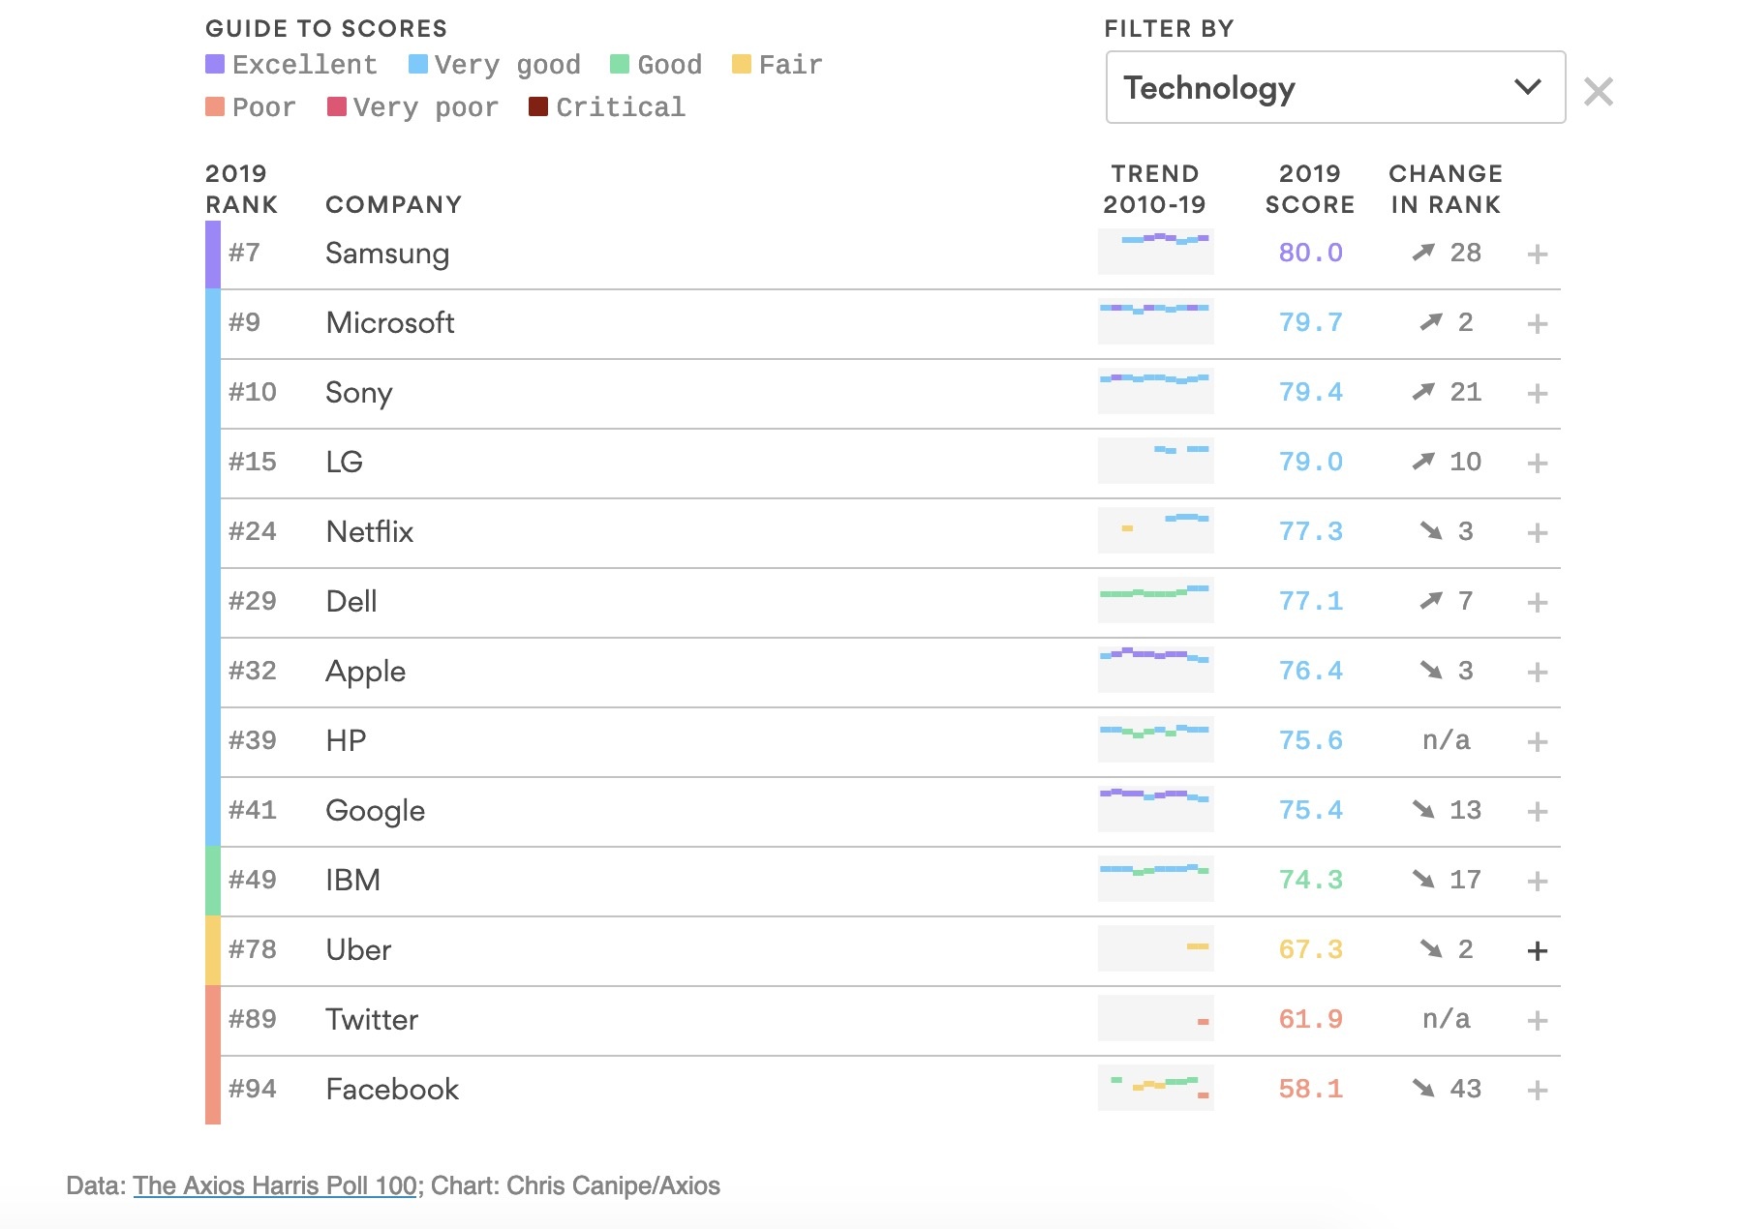The image size is (1739, 1229).
Task: Click the plus icon on Apple row
Action: (x=1537, y=673)
